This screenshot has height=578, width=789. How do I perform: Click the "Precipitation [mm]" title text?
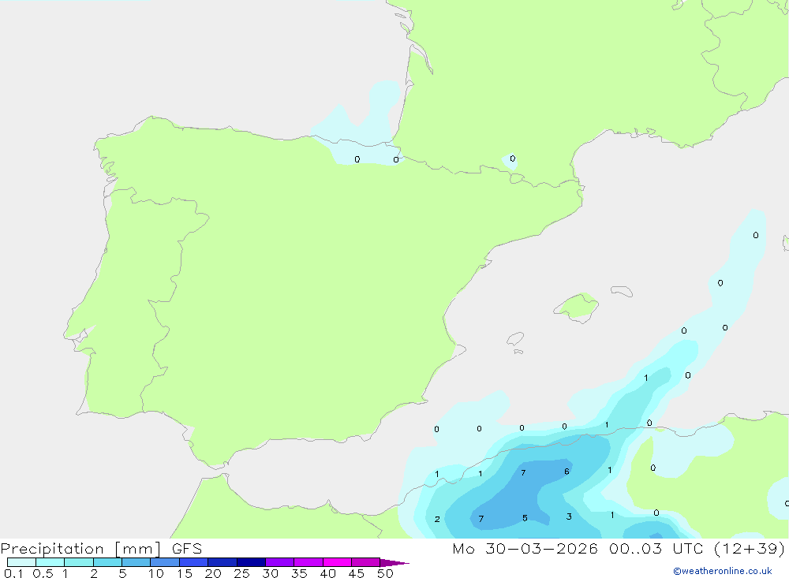click(80, 549)
